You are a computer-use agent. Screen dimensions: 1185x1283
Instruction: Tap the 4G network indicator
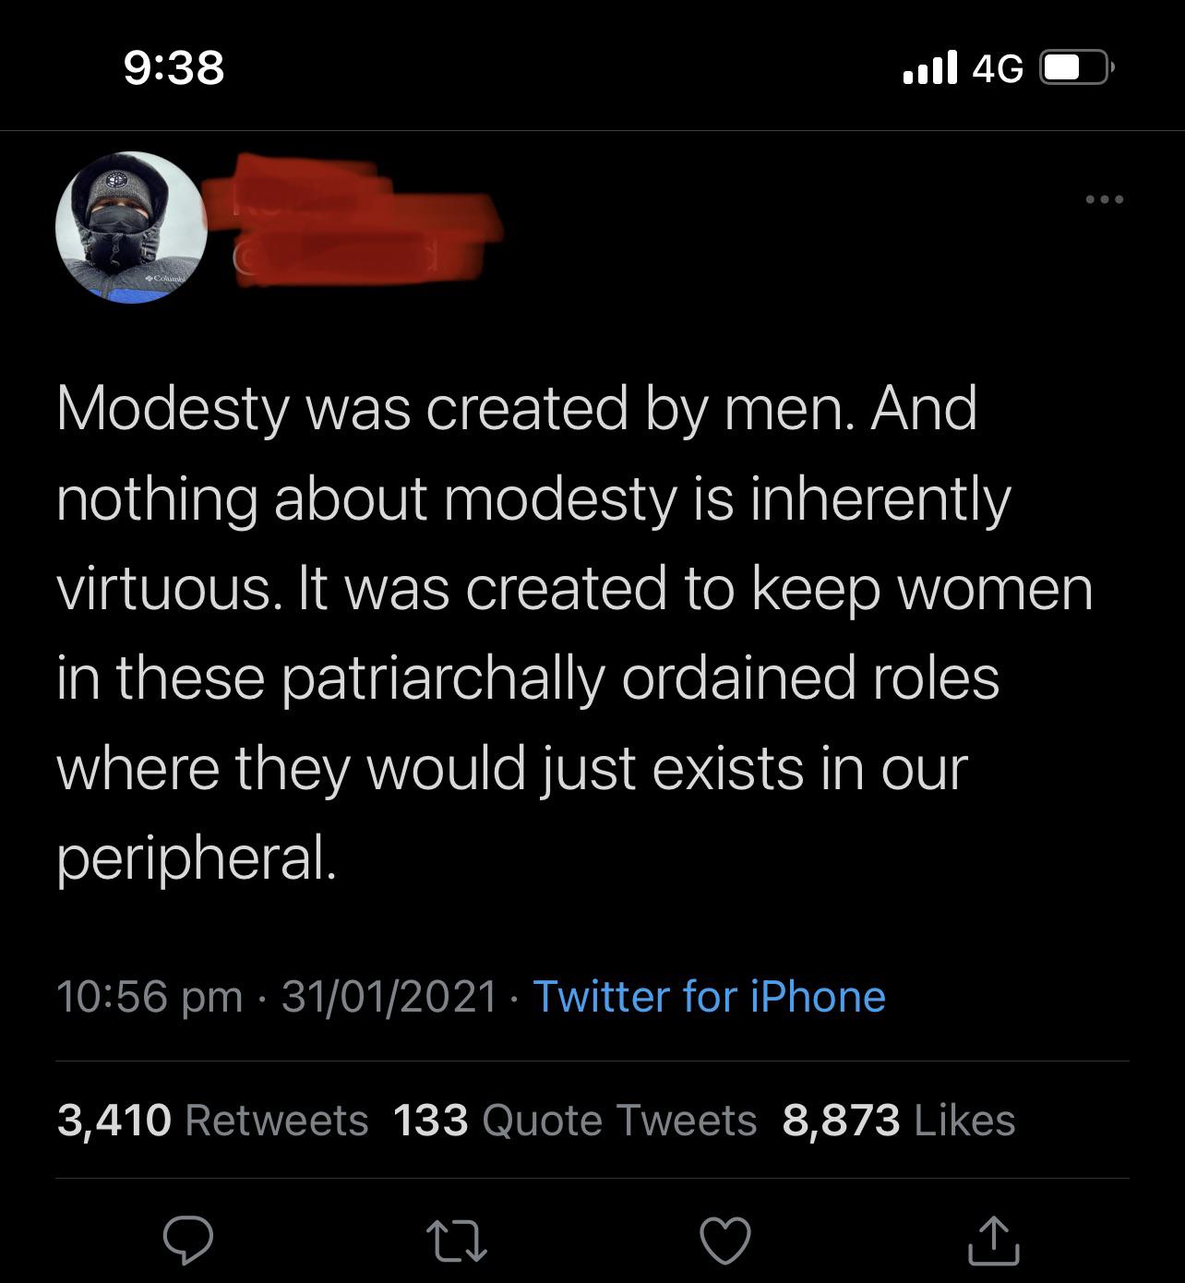coord(999,68)
